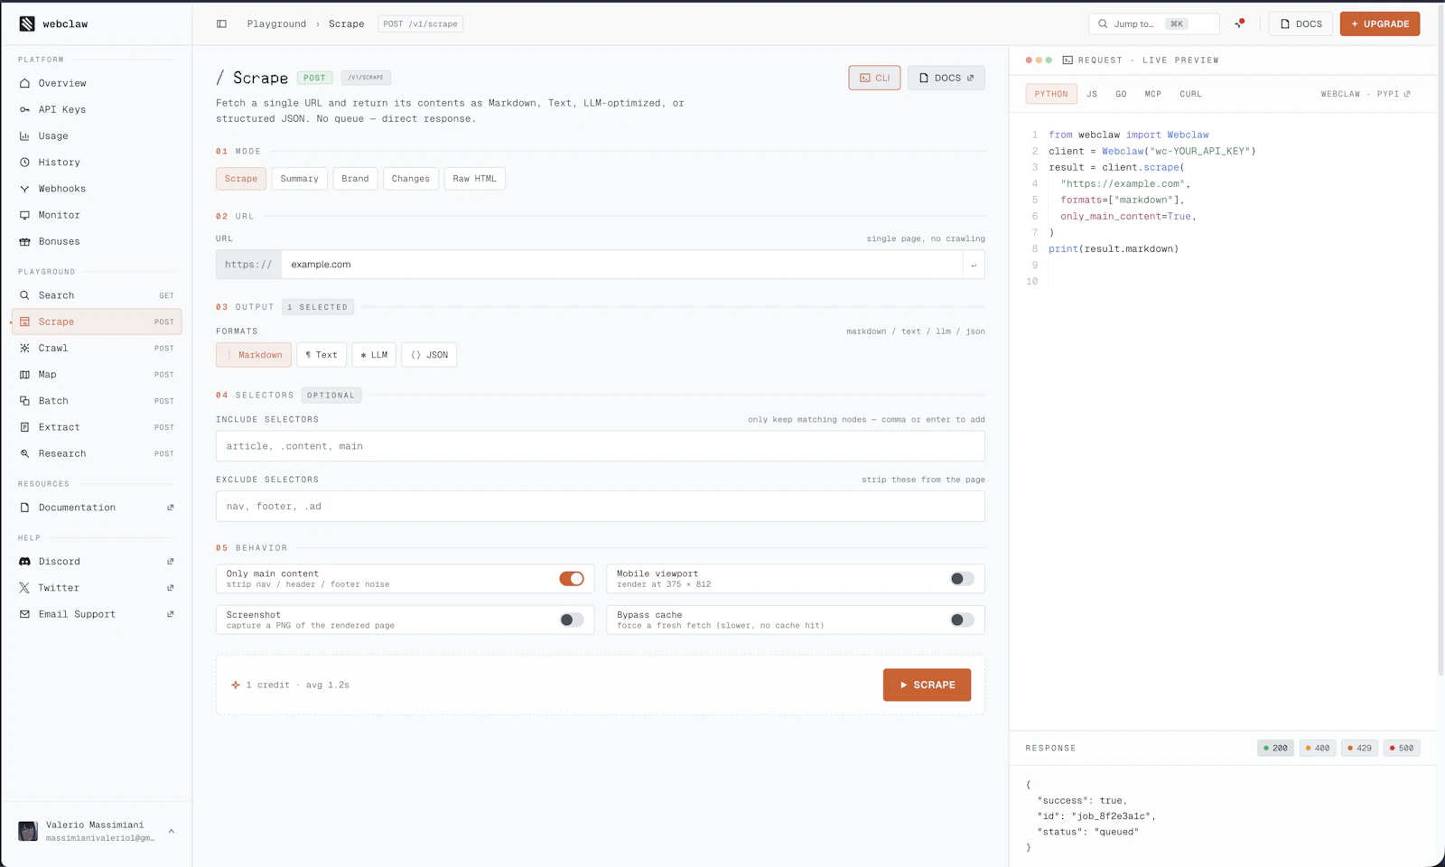Select the Changes mode tab
Viewport: 1445px width, 867px height.
click(411, 179)
